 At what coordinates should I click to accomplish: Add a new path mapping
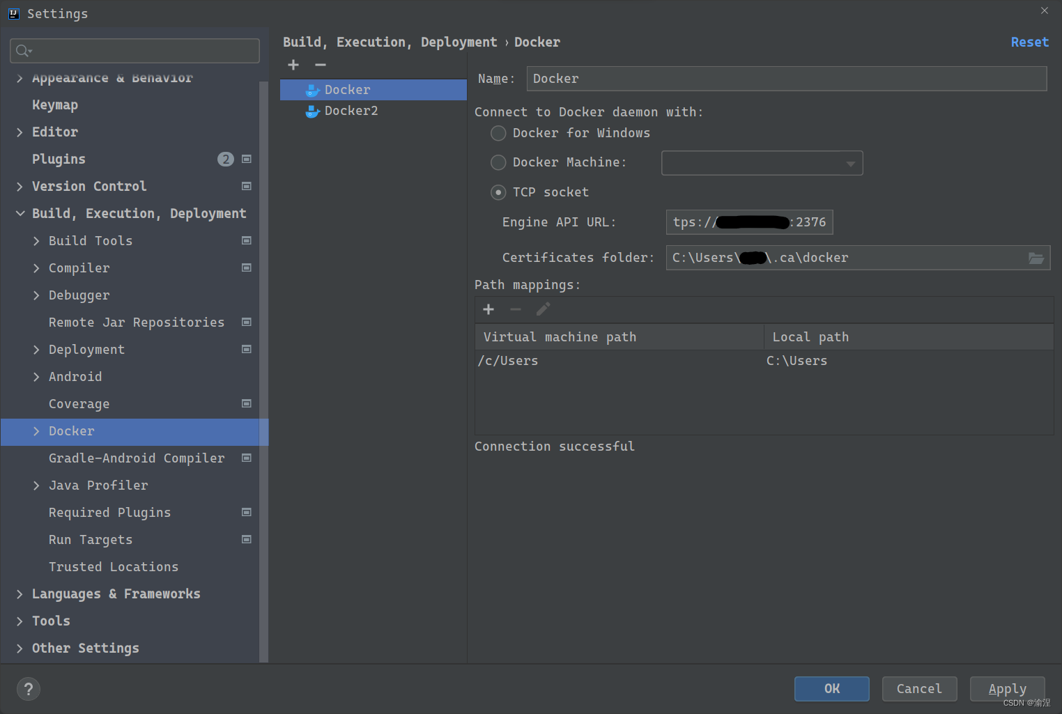[x=488, y=309]
